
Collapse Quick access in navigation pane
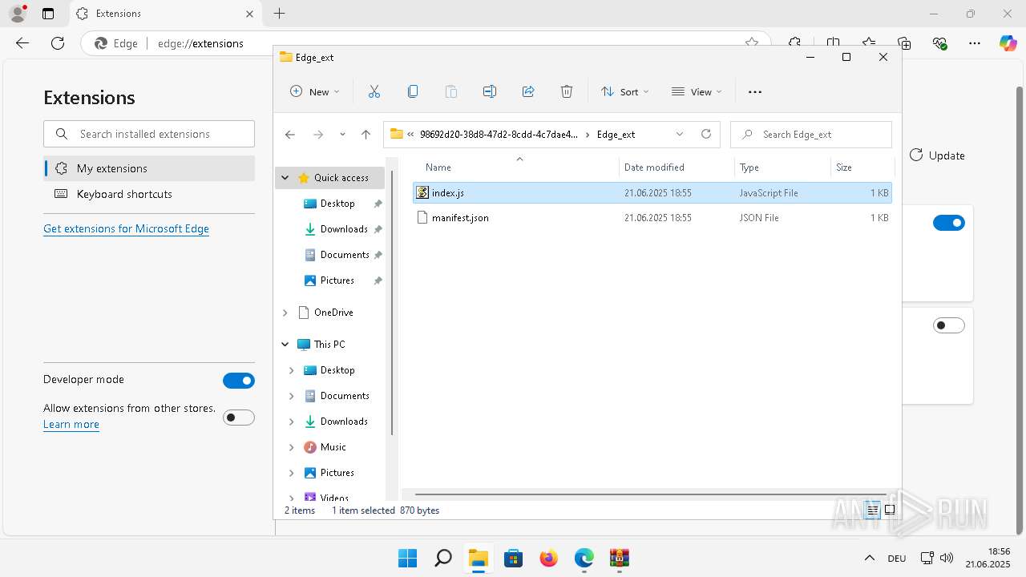click(x=285, y=178)
